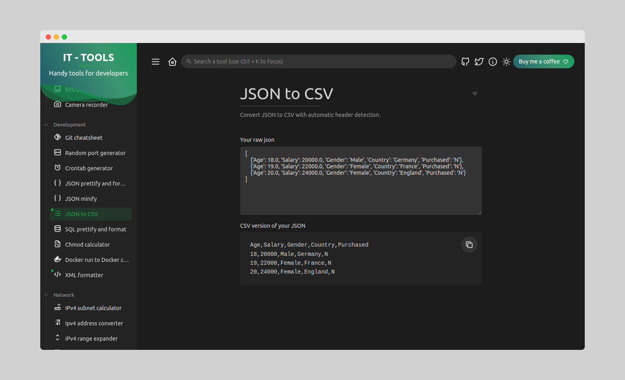Image resolution: width=625 pixels, height=380 pixels.
Task: Click the Chmod calculator document icon
Action: (x=57, y=244)
